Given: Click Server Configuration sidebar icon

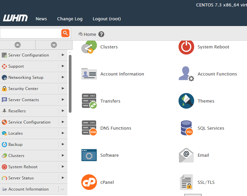Looking at the screenshot, I should [x=4, y=55].
